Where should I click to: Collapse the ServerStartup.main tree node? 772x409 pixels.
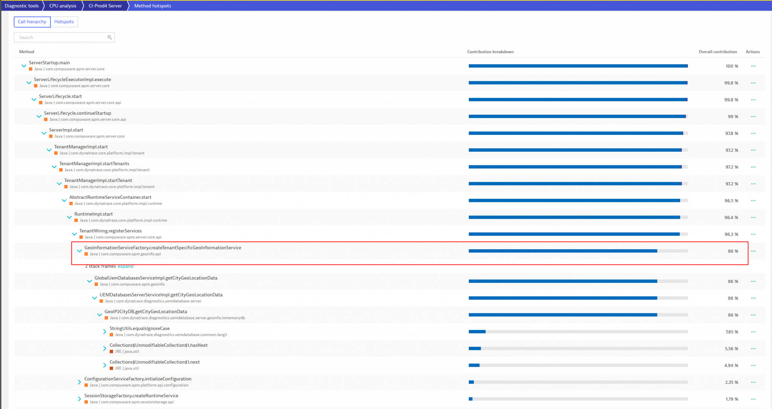click(23, 66)
